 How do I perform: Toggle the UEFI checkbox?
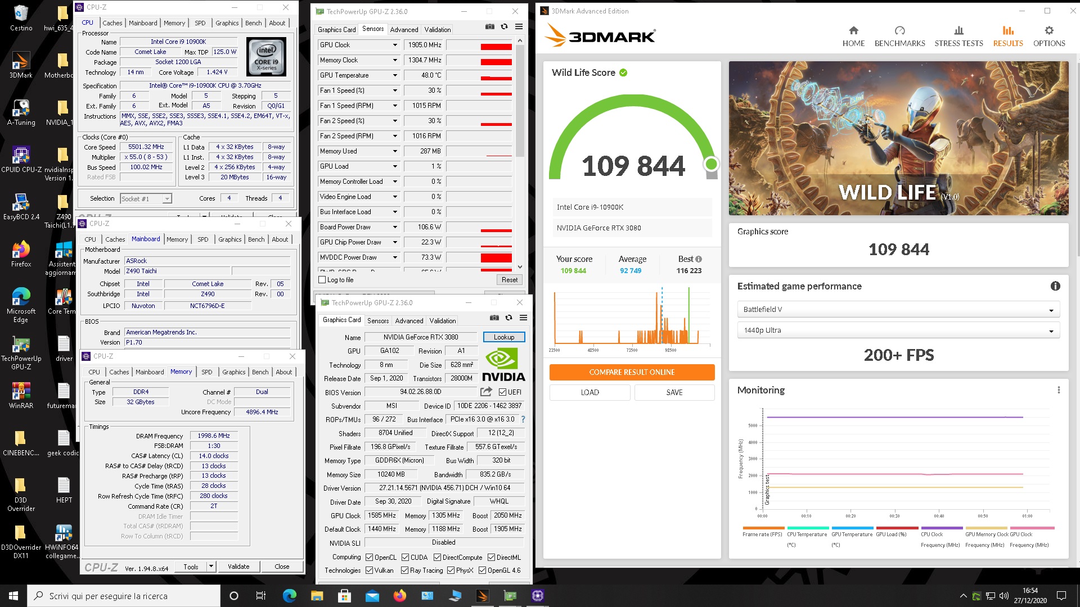pos(502,392)
